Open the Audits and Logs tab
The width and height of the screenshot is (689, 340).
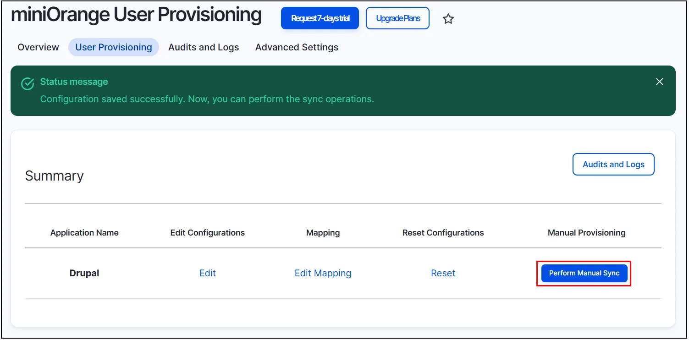(204, 47)
